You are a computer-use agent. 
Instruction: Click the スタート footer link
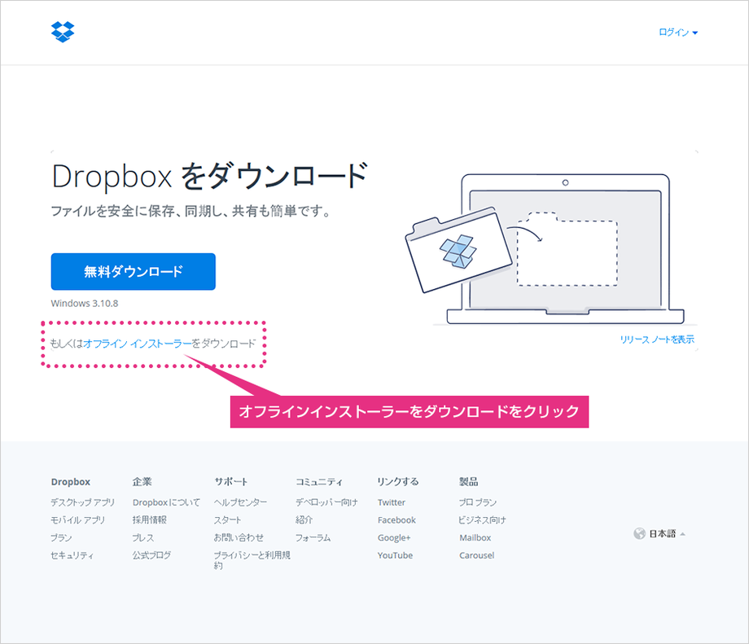click(x=227, y=519)
